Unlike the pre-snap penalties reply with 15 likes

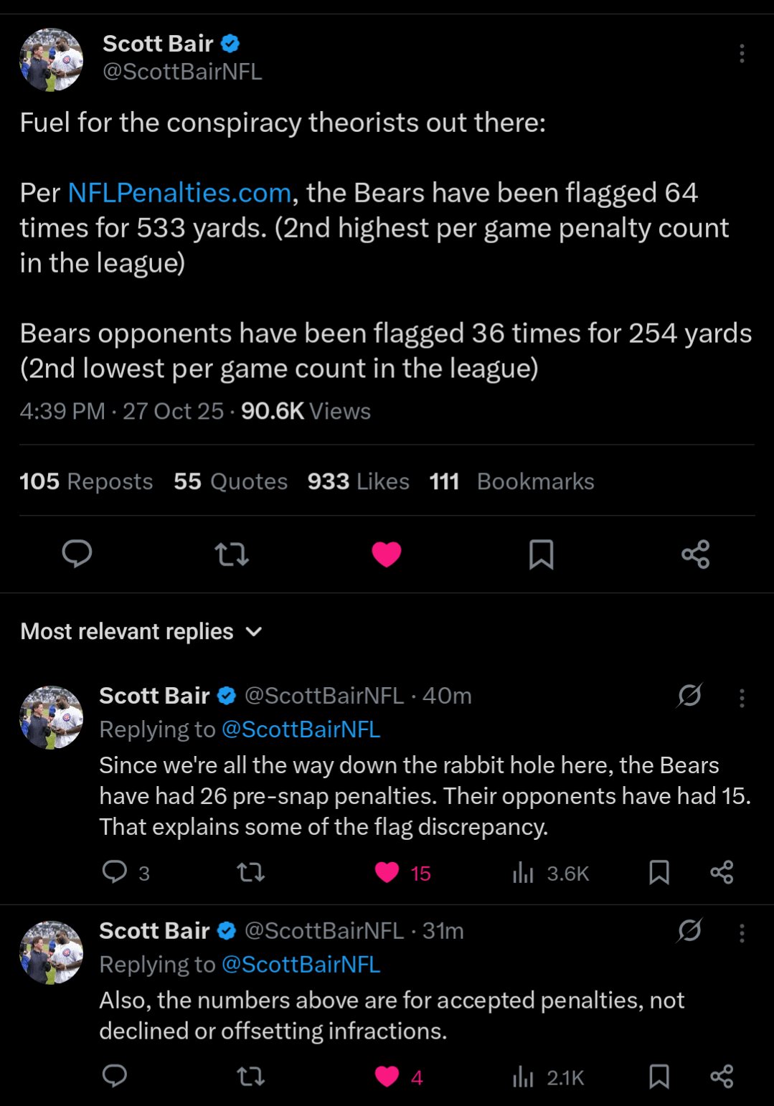[x=387, y=872]
